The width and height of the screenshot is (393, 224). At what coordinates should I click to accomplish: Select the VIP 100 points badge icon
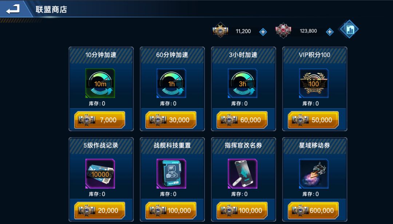tap(314, 83)
